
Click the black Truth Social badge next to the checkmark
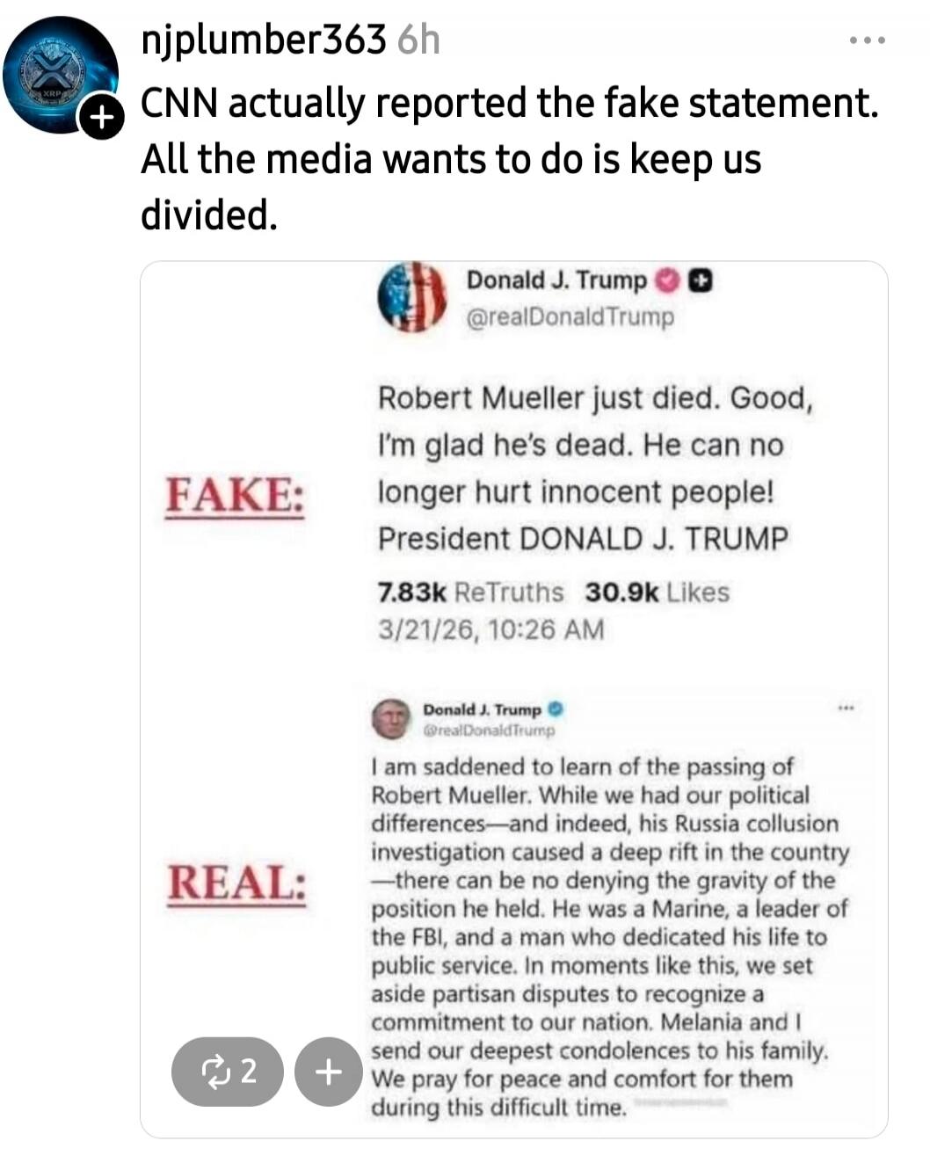[x=699, y=280]
